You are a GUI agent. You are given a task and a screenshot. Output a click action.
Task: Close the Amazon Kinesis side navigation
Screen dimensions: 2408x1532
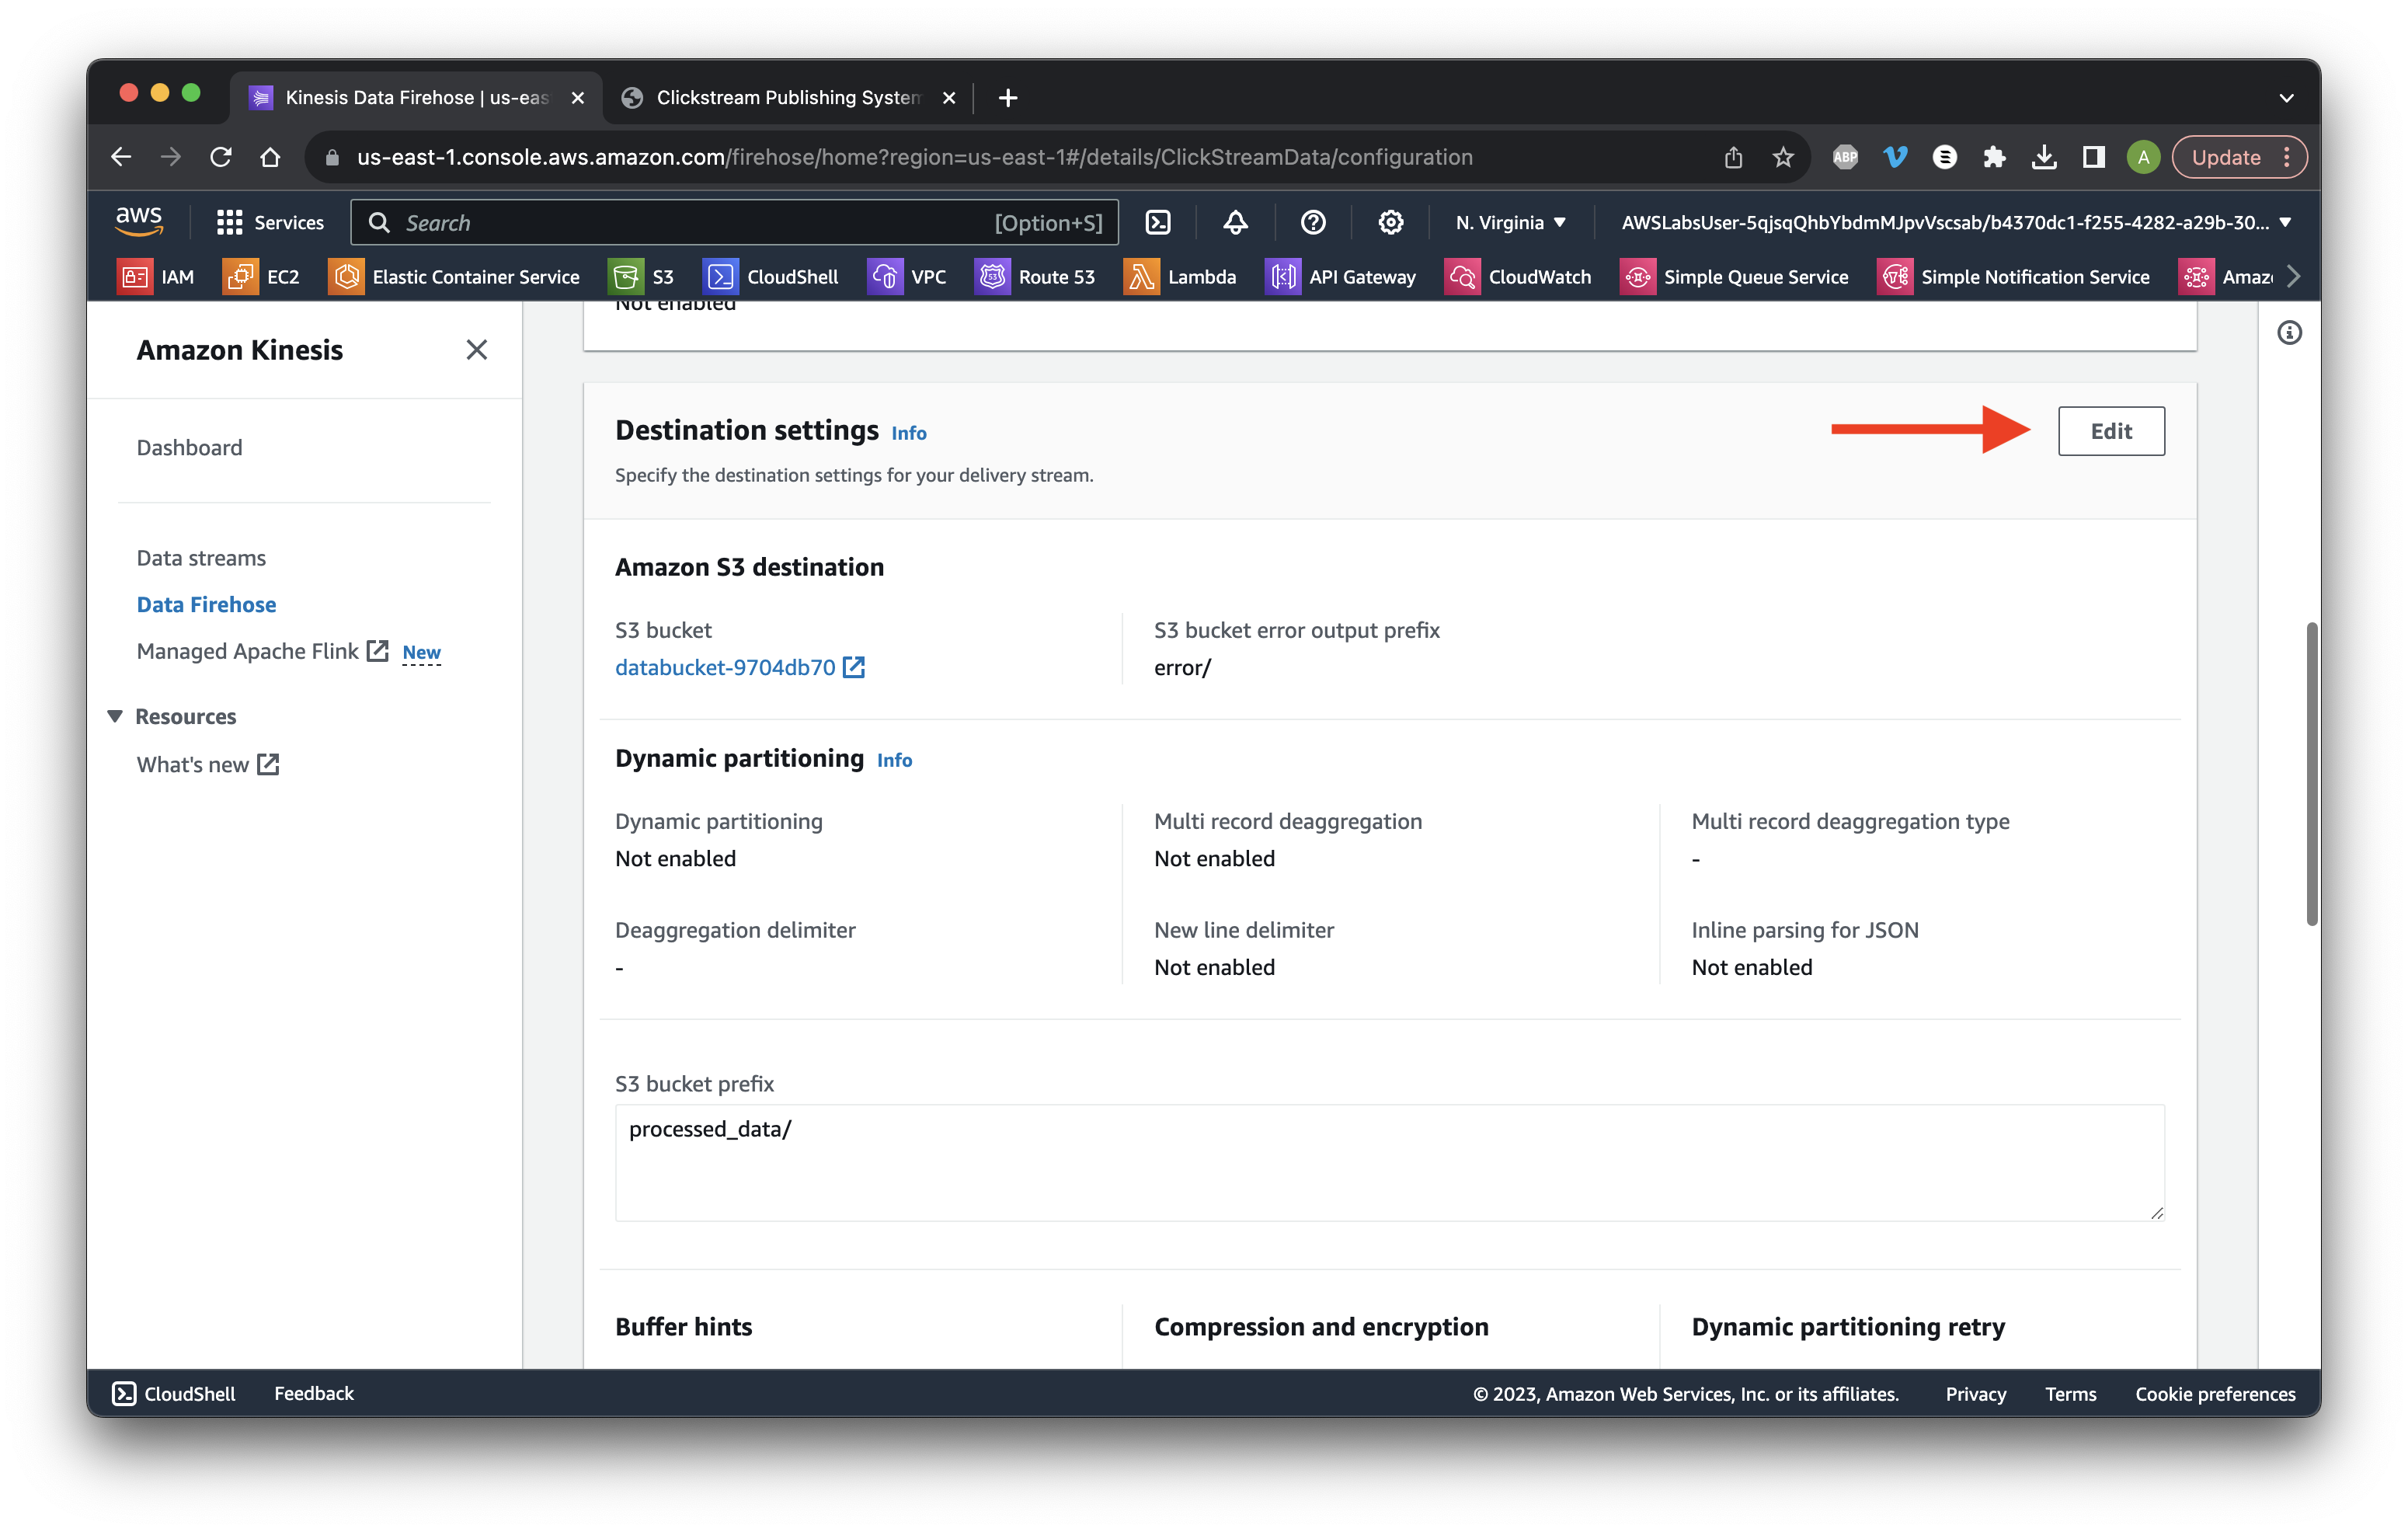pos(476,349)
